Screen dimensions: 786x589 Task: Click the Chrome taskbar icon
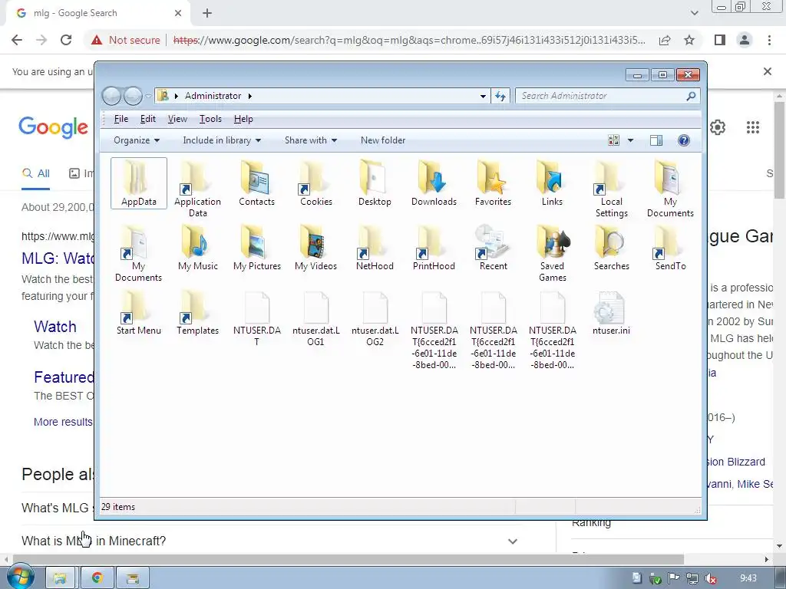[97, 577]
